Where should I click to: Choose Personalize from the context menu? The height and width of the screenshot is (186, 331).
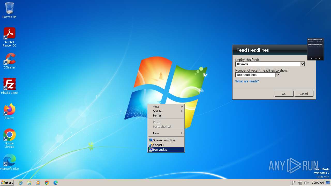166,150
